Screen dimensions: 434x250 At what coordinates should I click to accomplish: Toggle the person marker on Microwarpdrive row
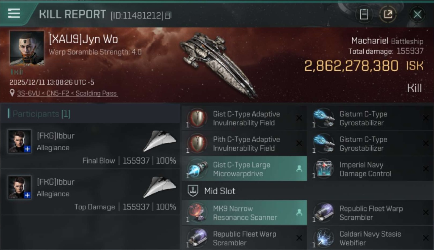click(299, 169)
